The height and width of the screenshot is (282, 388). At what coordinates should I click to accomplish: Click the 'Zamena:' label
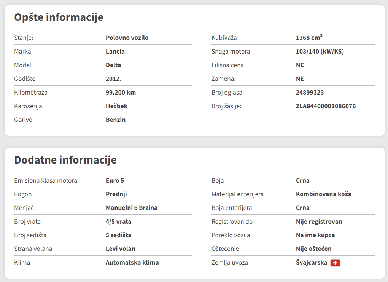click(x=223, y=79)
